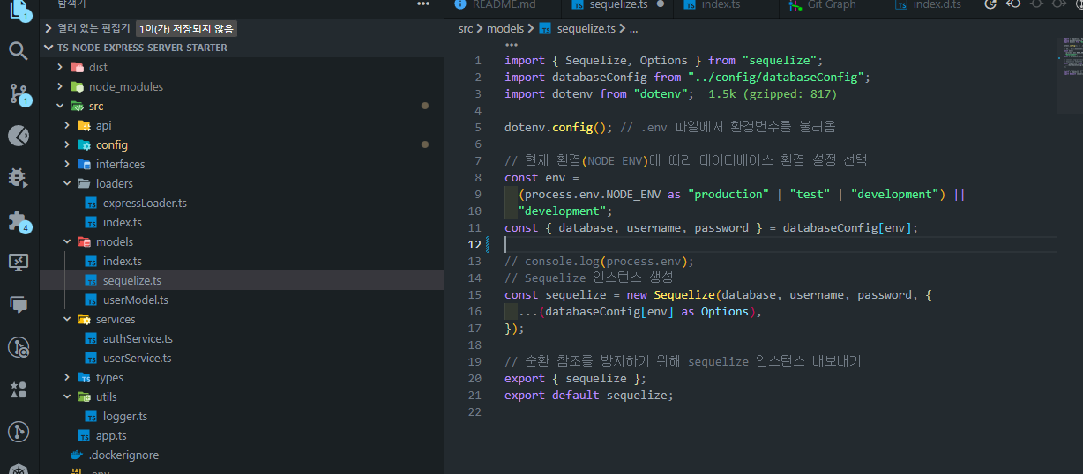Click line number 15 in the gutter
Image resolution: width=1083 pixels, height=474 pixels.
pos(475,294)
